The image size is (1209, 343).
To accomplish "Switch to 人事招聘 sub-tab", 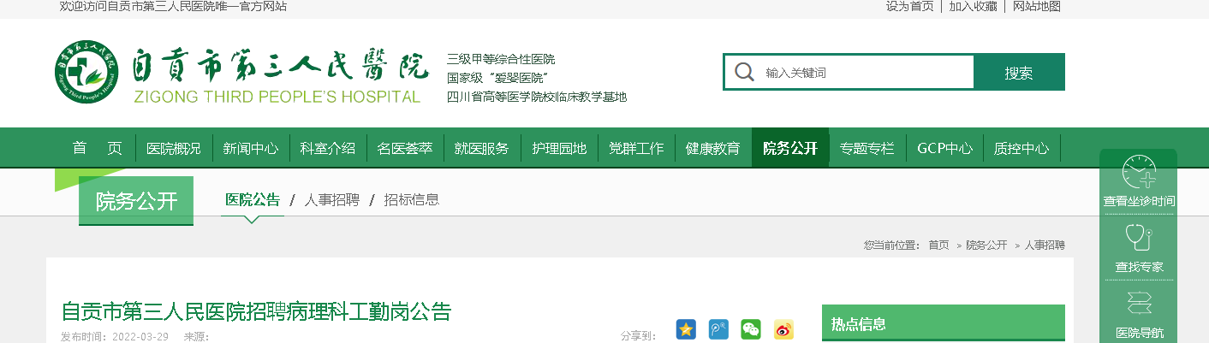I will pos(332,199).
